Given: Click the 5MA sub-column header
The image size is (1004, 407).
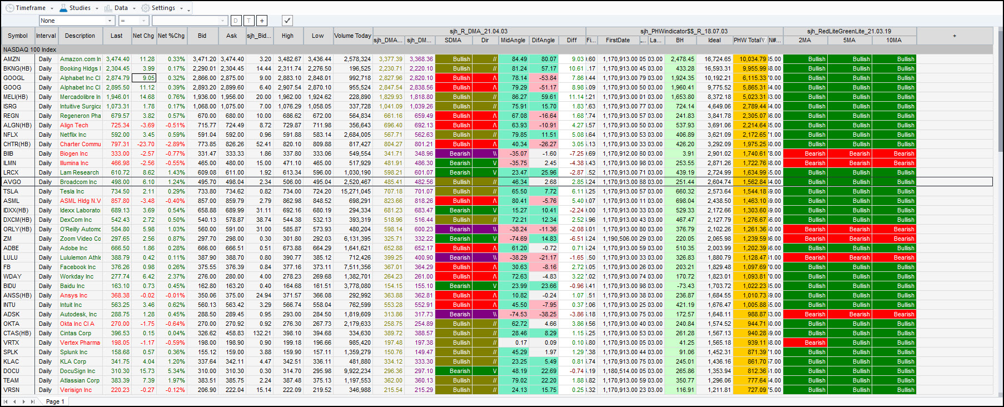Looking at the screenshot, I should pos(849,40).
